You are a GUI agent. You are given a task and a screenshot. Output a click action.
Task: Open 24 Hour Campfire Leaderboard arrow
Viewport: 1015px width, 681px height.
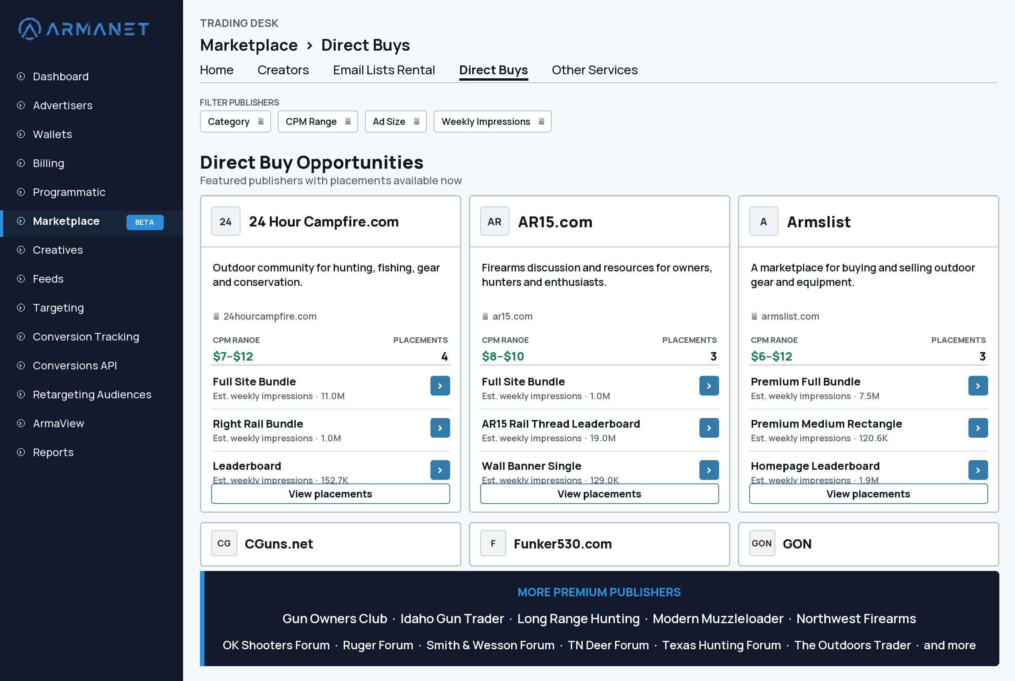pos(440,470)
